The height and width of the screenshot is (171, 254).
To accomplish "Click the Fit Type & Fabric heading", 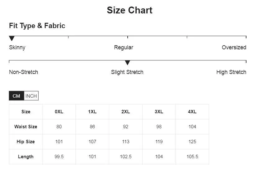I will pyautogui.click(x=37, y=26).
